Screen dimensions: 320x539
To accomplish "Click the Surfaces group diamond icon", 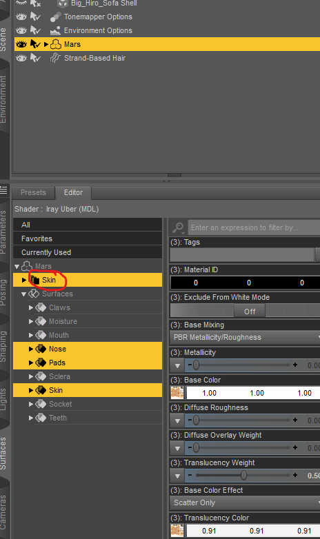I will (x=34, y=294).
